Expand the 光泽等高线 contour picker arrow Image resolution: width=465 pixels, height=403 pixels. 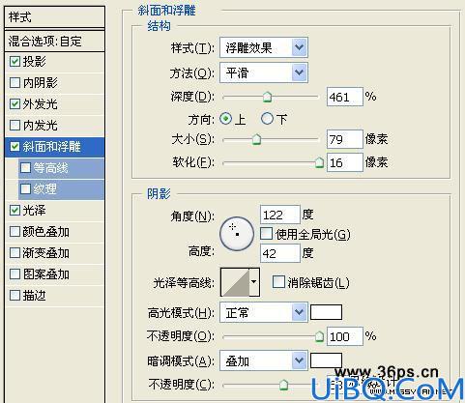tap(254, 282)
